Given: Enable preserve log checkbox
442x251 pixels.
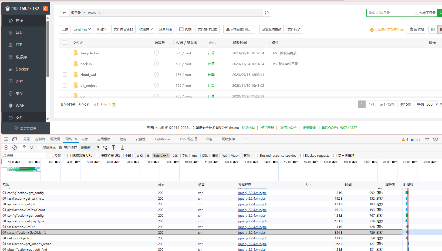Looking at the screenshot, I should tap(39, 148).
